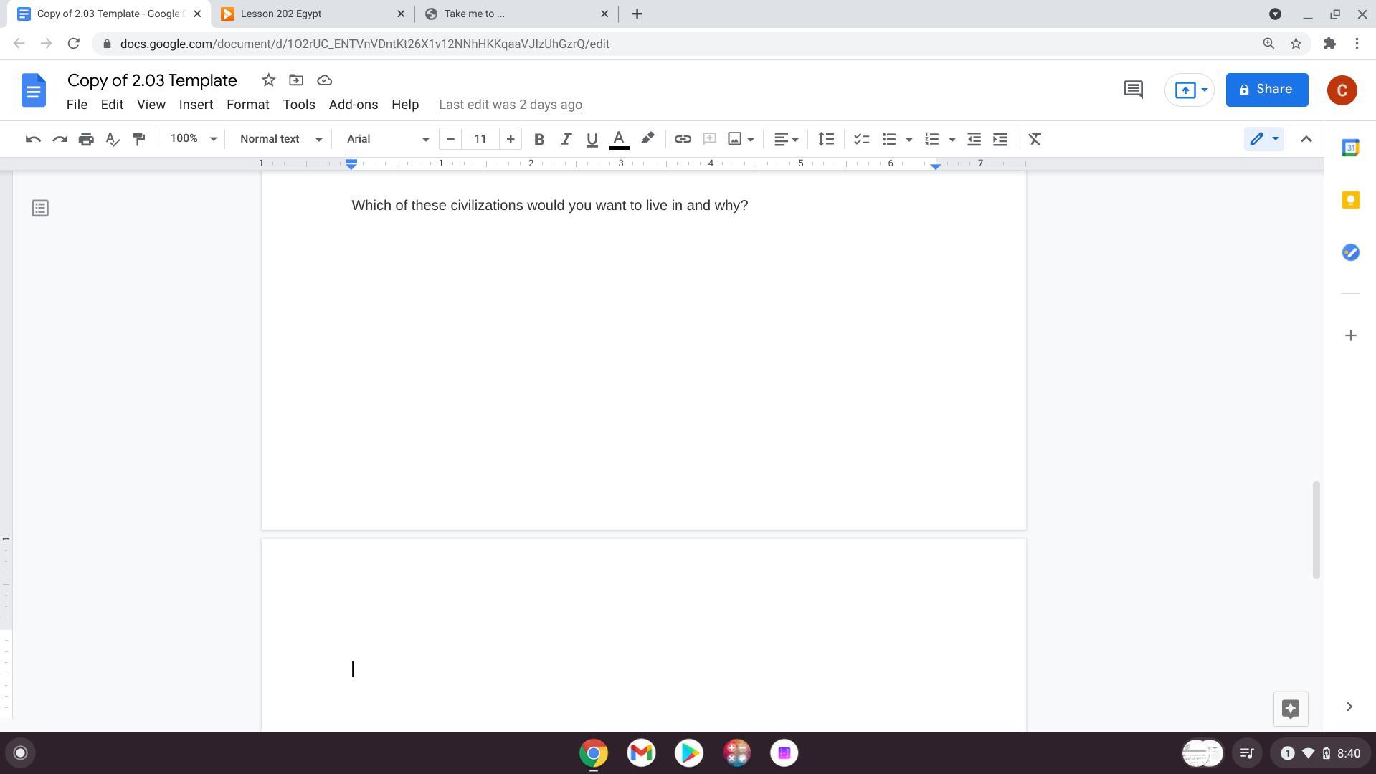Toggle the numbered list
This screenshot has width=1376, height=774.
click(931, 139)
